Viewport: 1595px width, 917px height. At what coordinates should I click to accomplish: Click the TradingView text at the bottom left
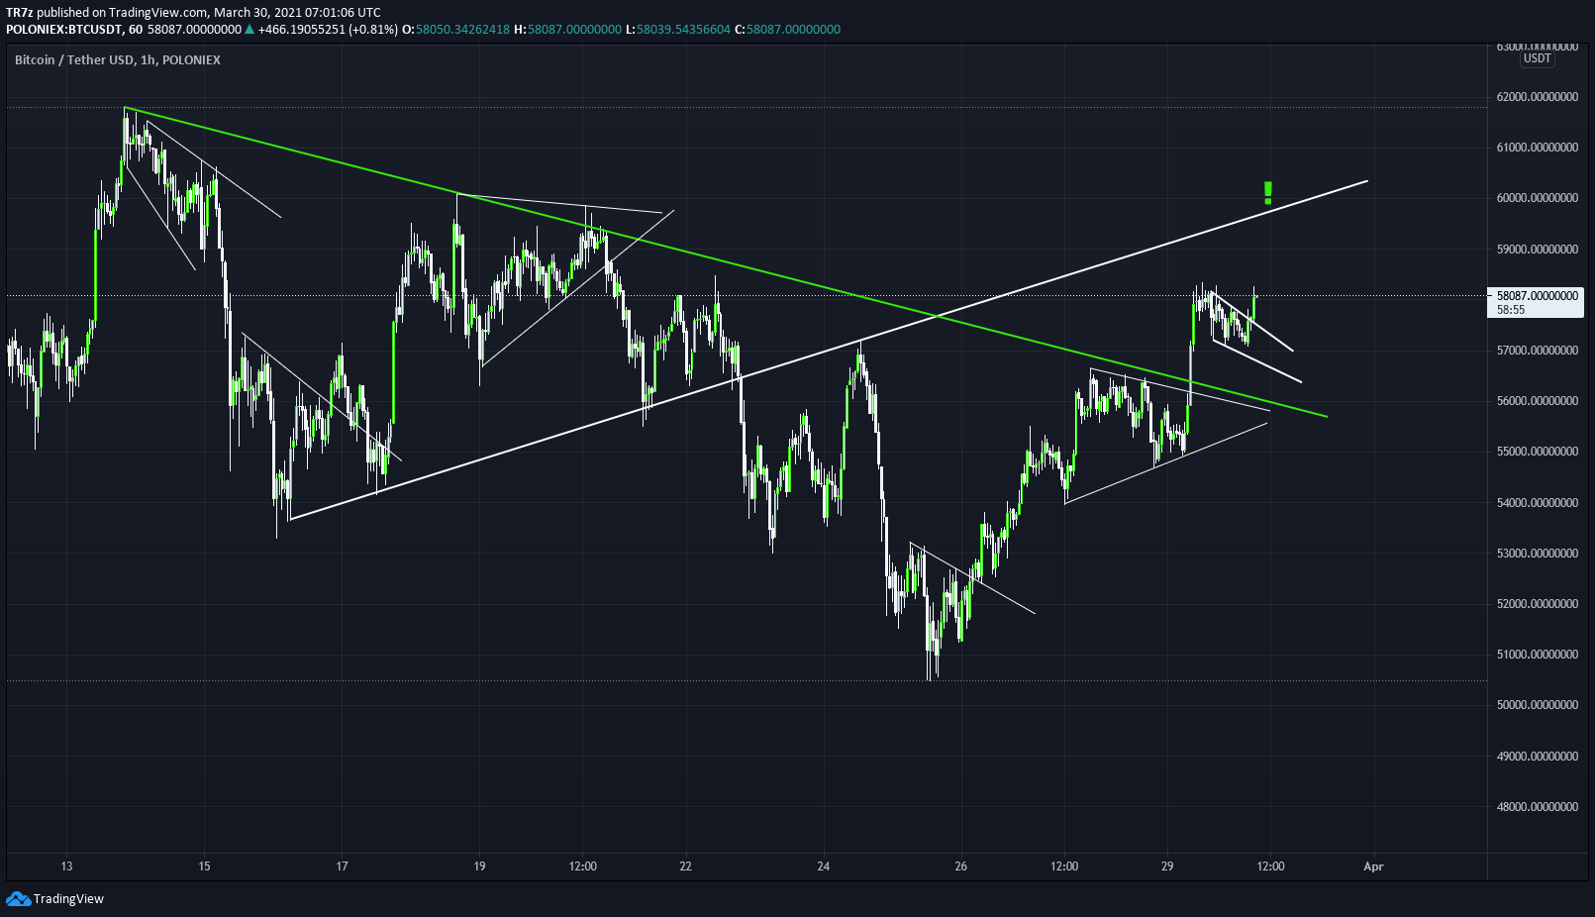[x=68, y=899]
